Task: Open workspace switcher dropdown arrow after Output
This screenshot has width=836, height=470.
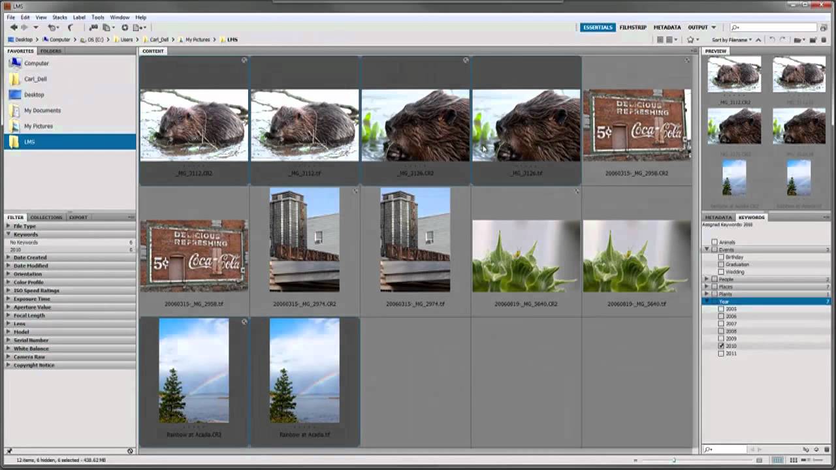Action: click(x=713, y=27)
